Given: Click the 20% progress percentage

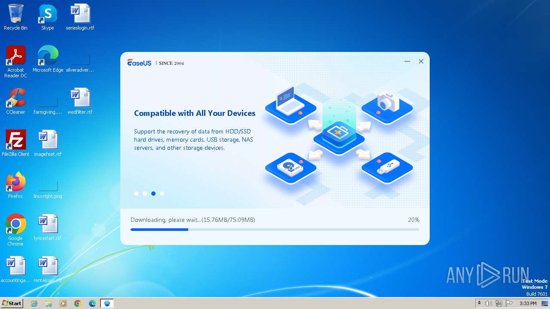Looking at the screenshot, I should point(414,220).
